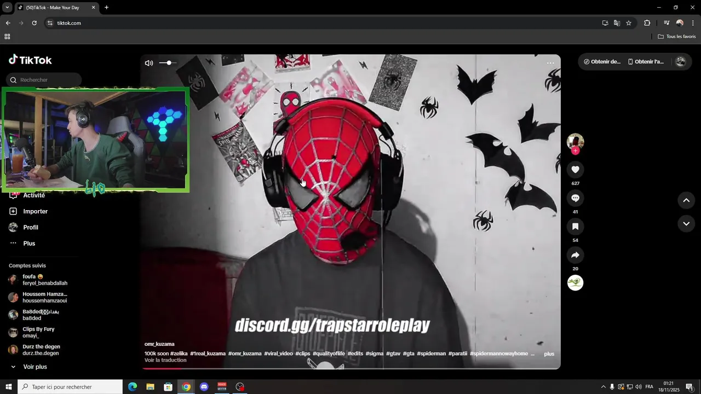701x394 pixels.
Task: Go back in the browser
Action: tap(8, 23)
